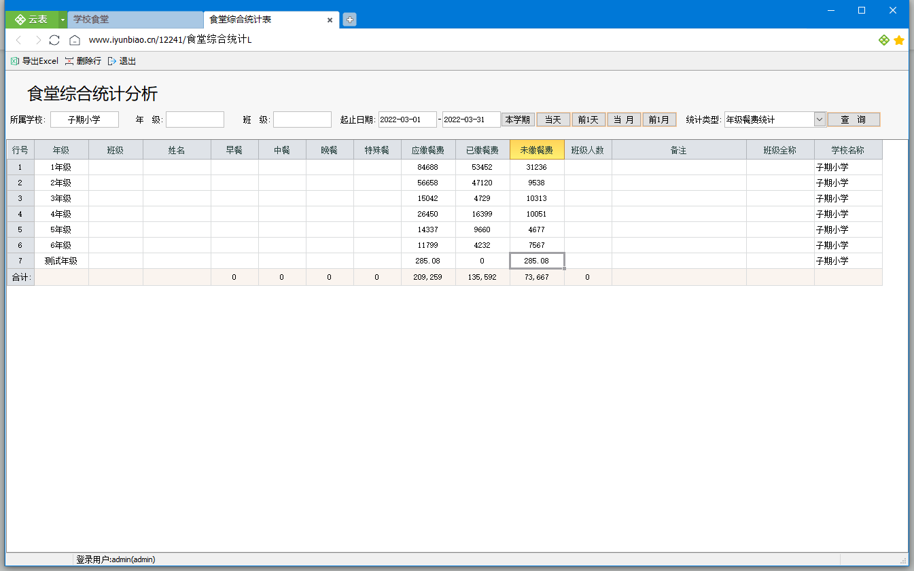Open a new tab with plus button

tap(349, 20)
